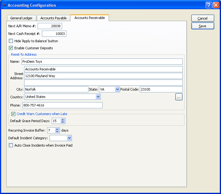Enable Auto Close Incidents when Invoice Paid
The height and width of the screenshot is (194, 221).
click(x=11, y=145)
